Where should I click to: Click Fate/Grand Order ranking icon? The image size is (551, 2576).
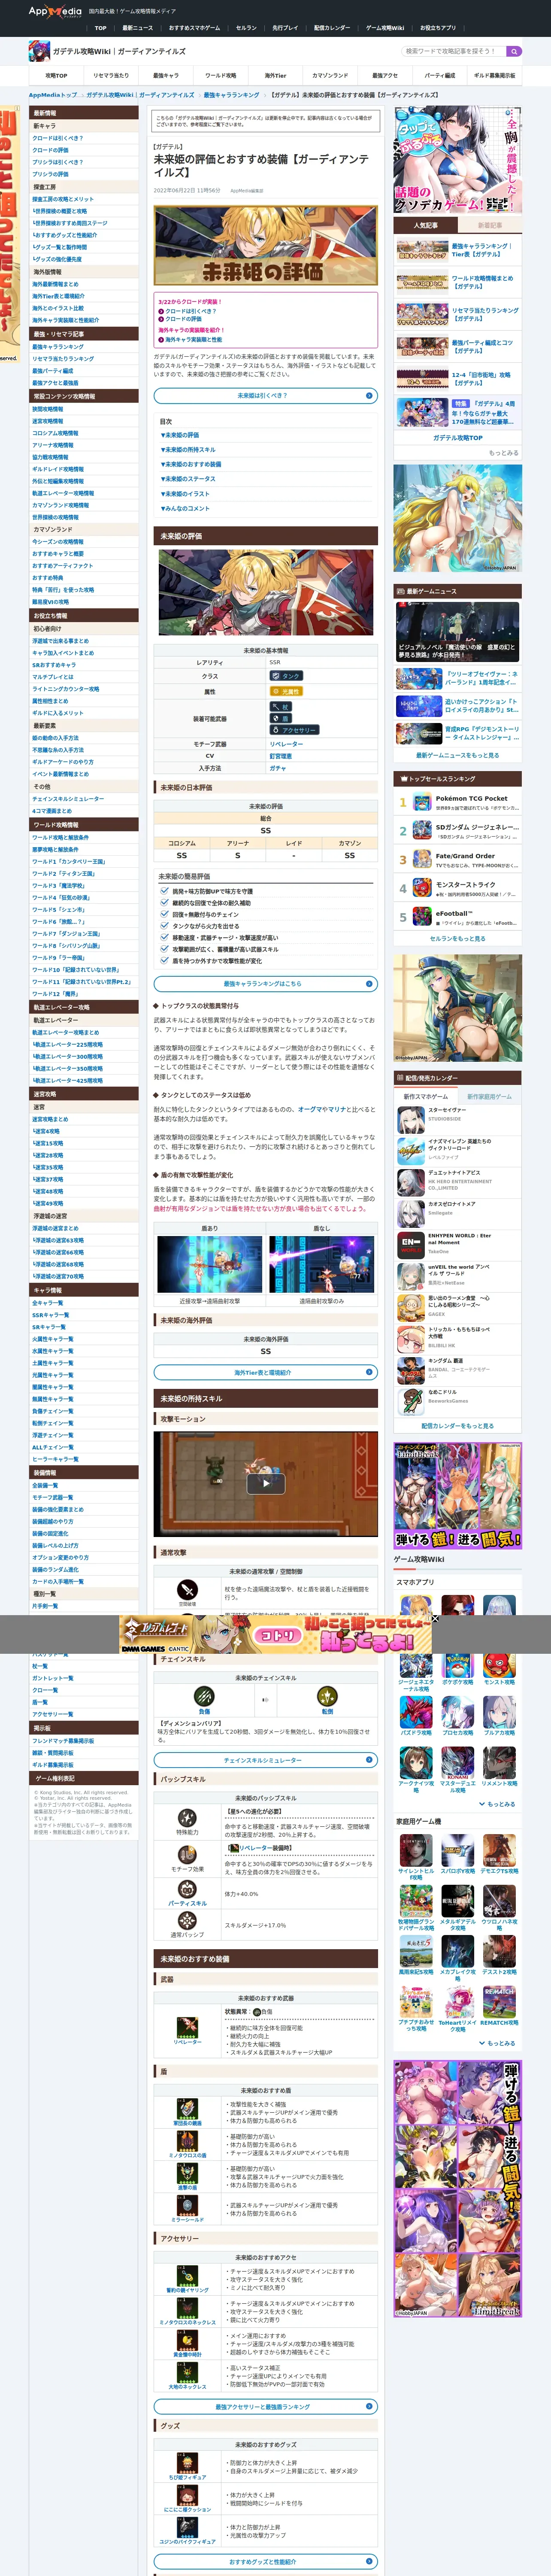point(422,859)
